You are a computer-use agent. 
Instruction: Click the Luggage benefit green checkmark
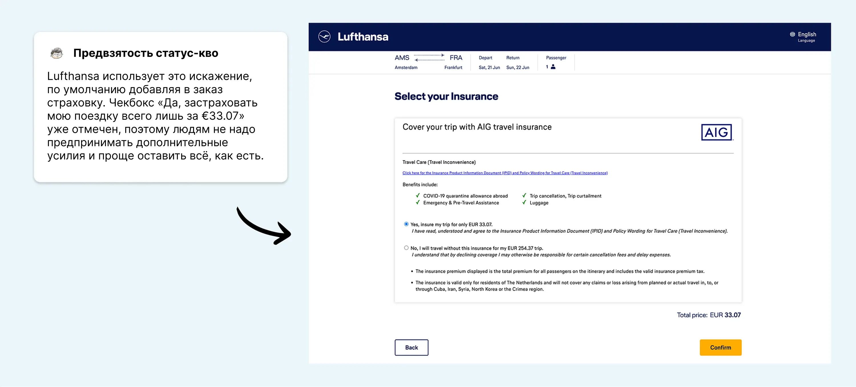tap(524, 202)
